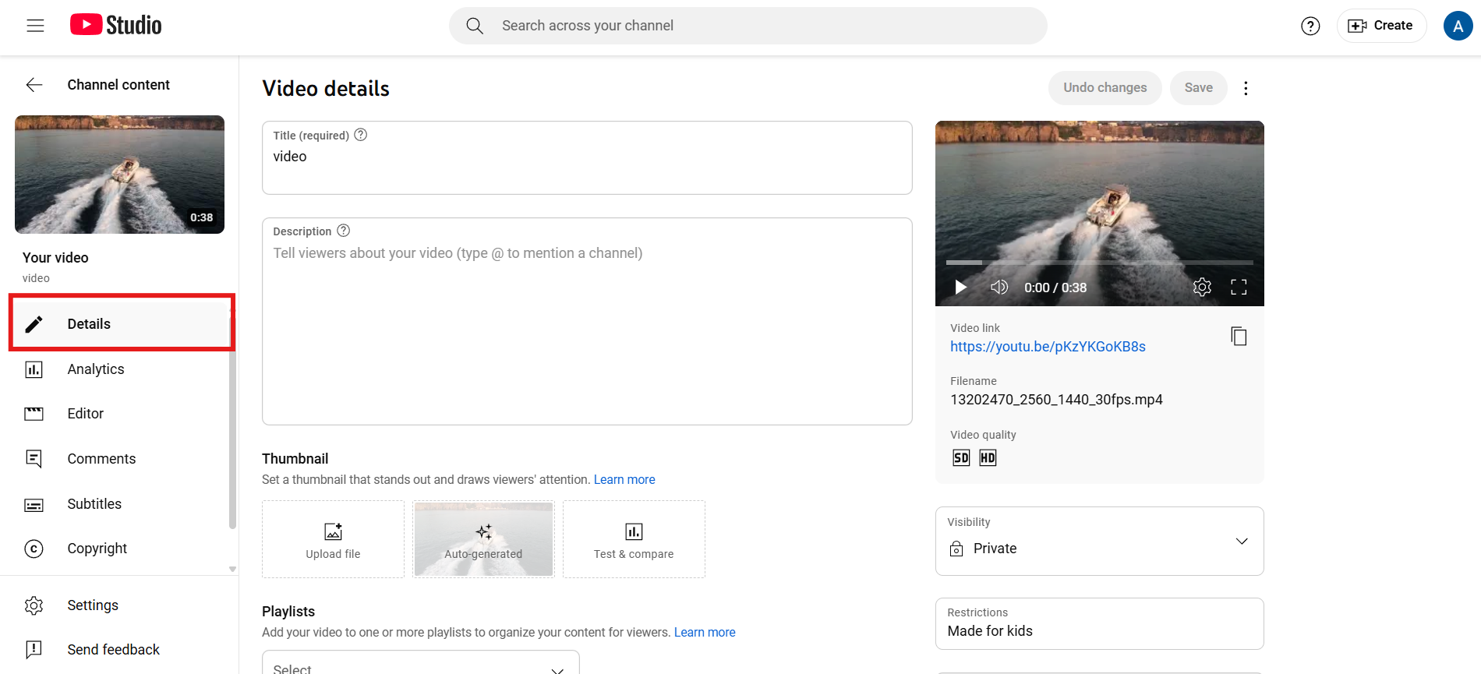Viewport: 1481px width, 674px height.
Task: Open video player settings gear
Action: [x=1202, y=288]
